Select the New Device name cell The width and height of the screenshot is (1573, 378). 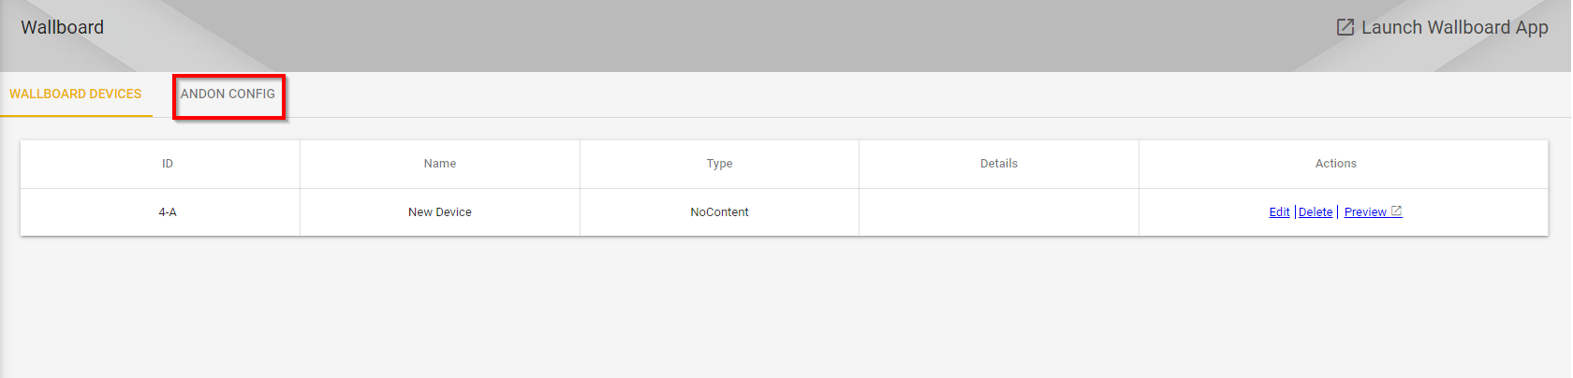tap(440, 212)
